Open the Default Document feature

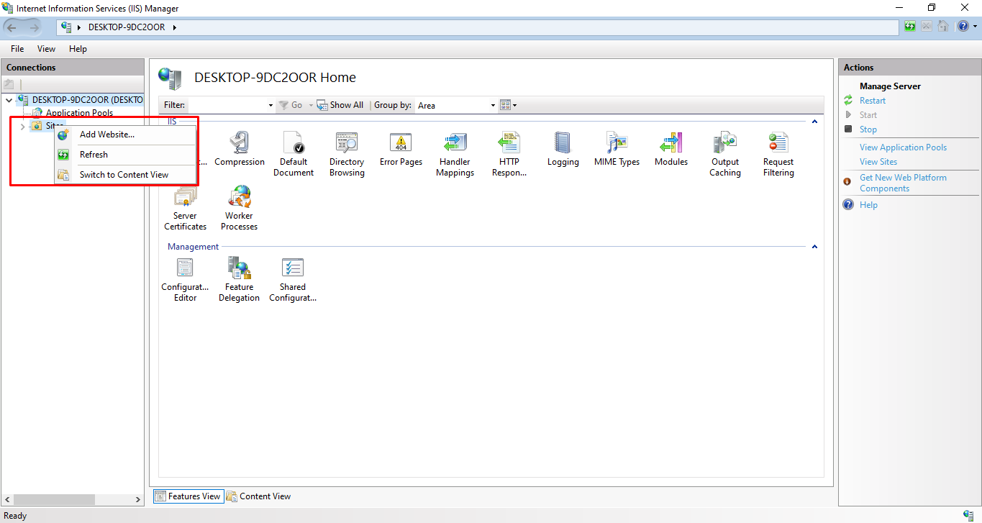point(293,144)
